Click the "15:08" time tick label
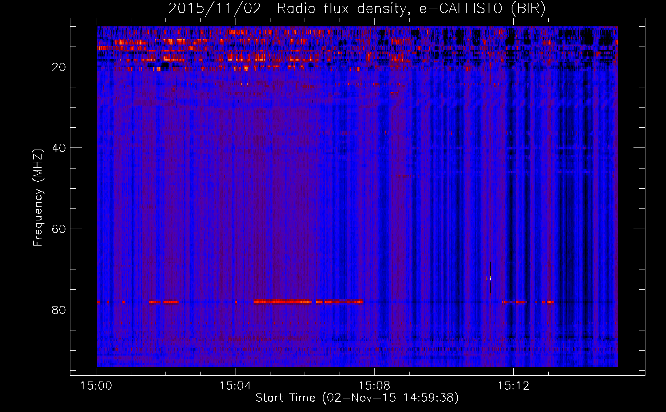The width and height of the screenshot is (666, 412). [374, 386]
